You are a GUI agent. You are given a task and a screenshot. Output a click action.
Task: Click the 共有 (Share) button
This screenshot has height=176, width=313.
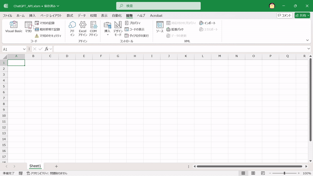(x=302, y=16)
